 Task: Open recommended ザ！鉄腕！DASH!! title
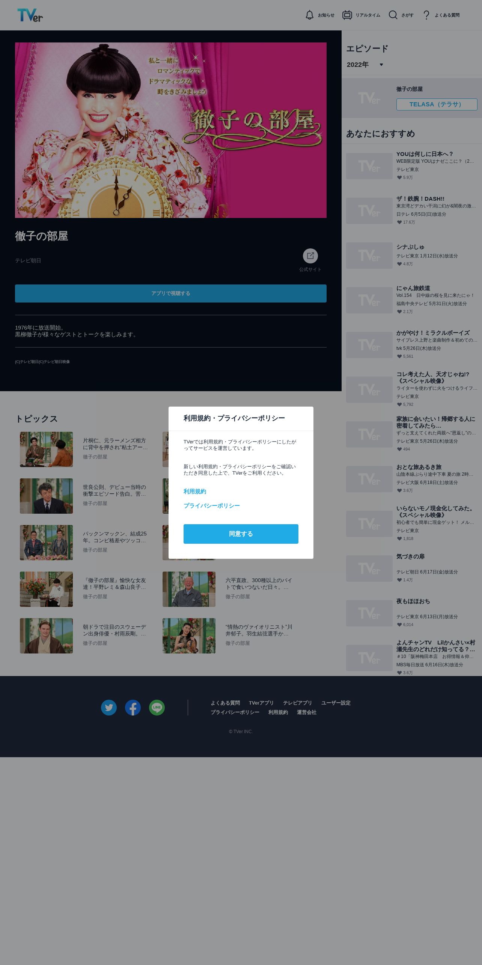coord(420,199)
